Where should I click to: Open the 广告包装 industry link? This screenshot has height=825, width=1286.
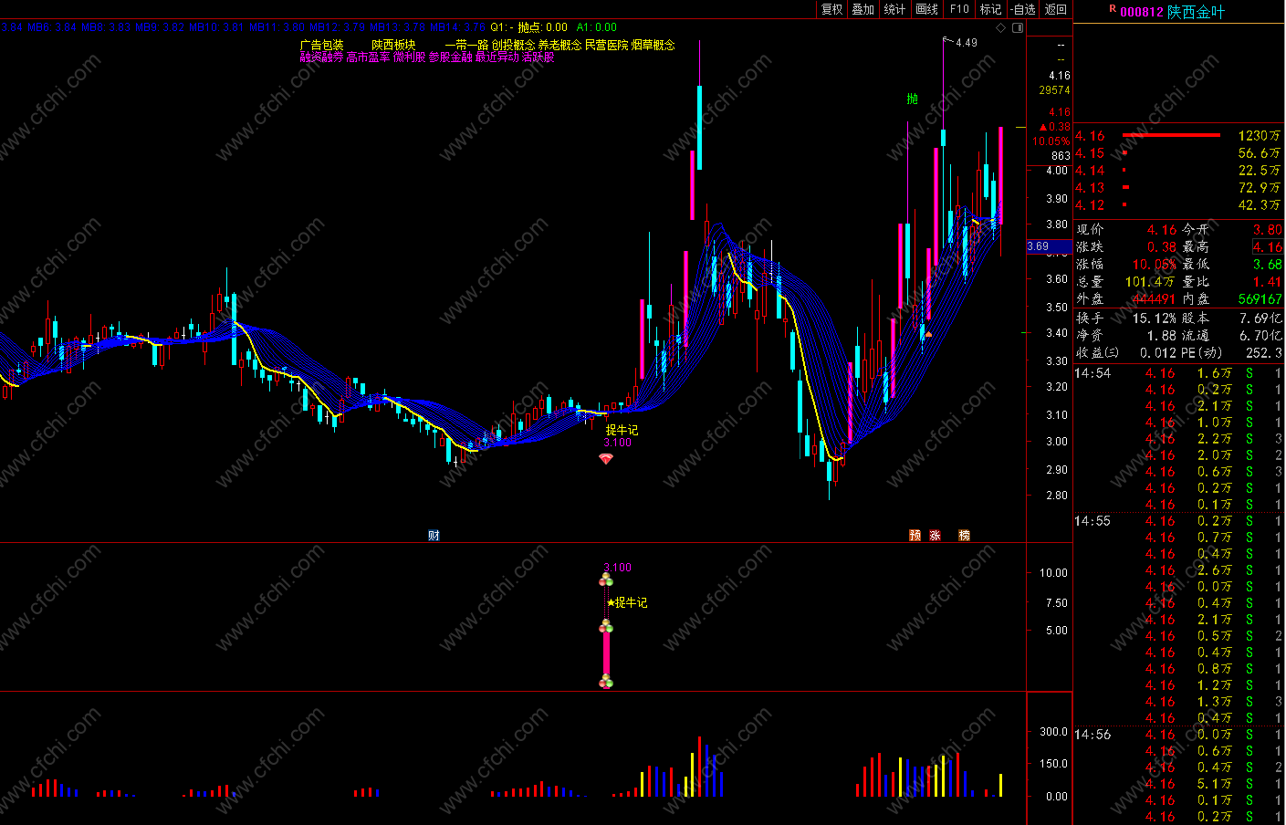click(322, 45)
